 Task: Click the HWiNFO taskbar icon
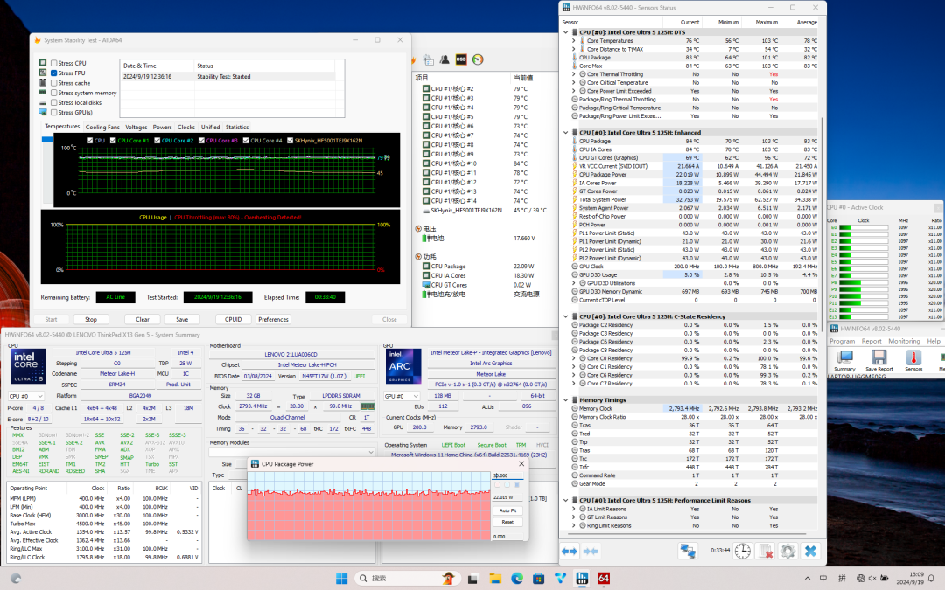pos(582,579)
